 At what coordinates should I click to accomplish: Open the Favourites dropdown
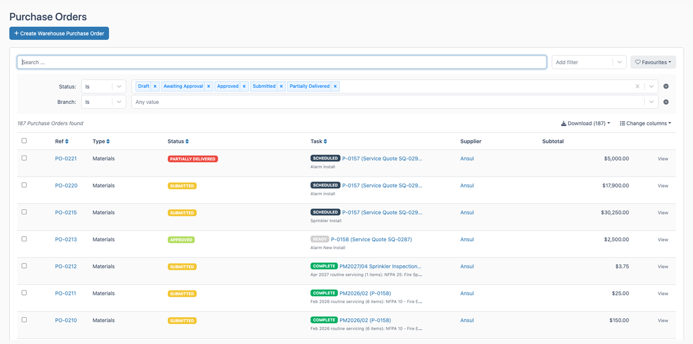tap(653, 62)
